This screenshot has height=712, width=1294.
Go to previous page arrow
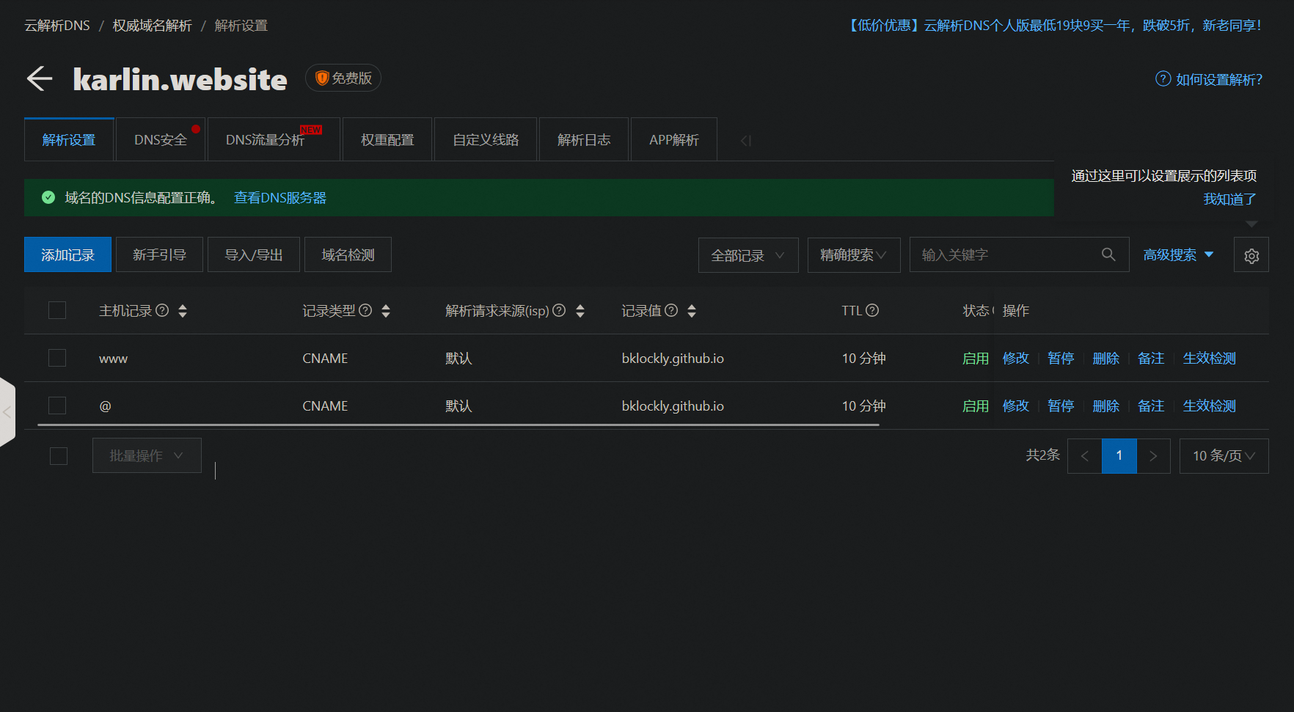(x=1085, y=456)
